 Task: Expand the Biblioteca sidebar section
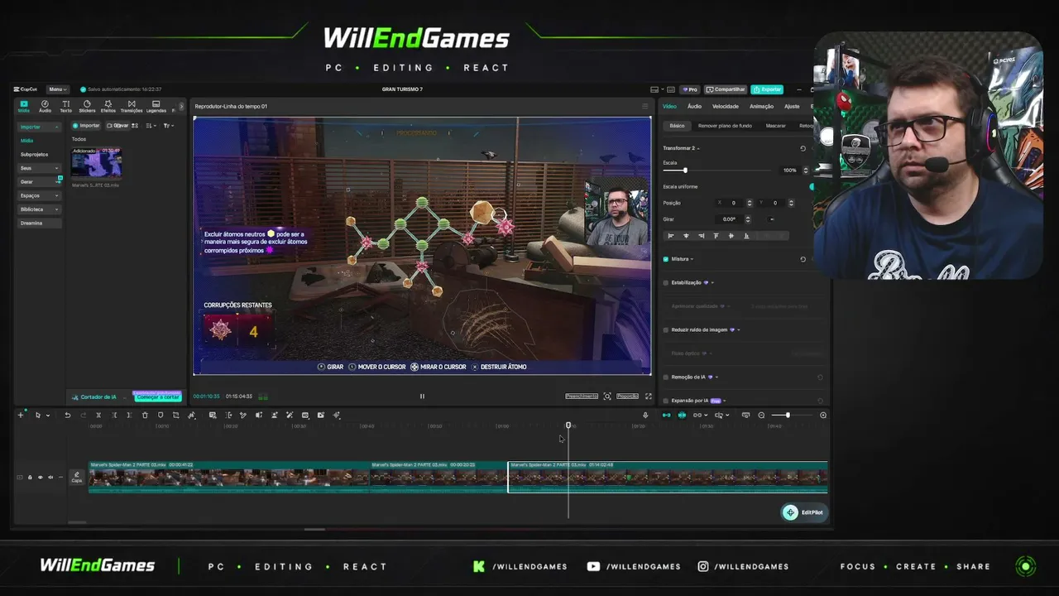40,209
